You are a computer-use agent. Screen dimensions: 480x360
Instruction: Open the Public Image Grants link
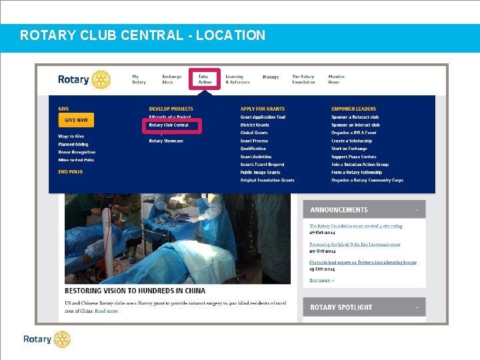click(x=260, y=173)
